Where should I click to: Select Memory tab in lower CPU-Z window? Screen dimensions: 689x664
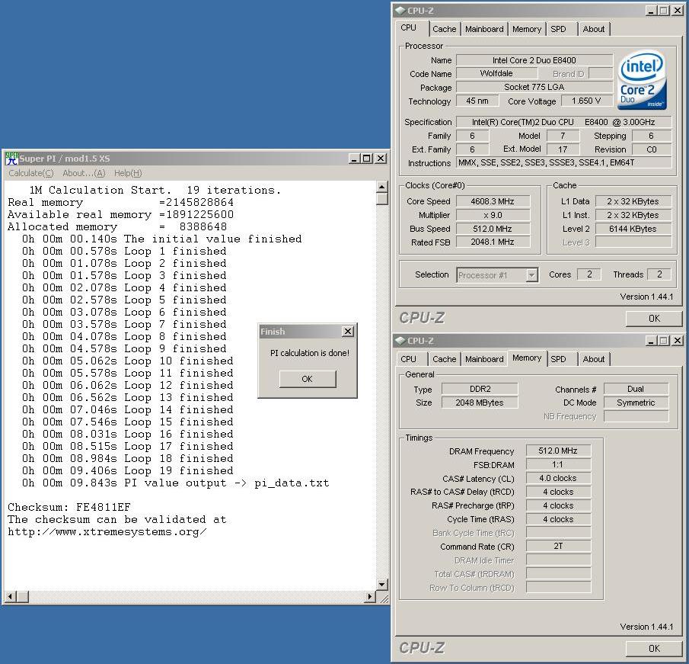click(x=526, y=358)
